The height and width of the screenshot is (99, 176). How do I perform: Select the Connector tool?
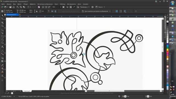2,54
